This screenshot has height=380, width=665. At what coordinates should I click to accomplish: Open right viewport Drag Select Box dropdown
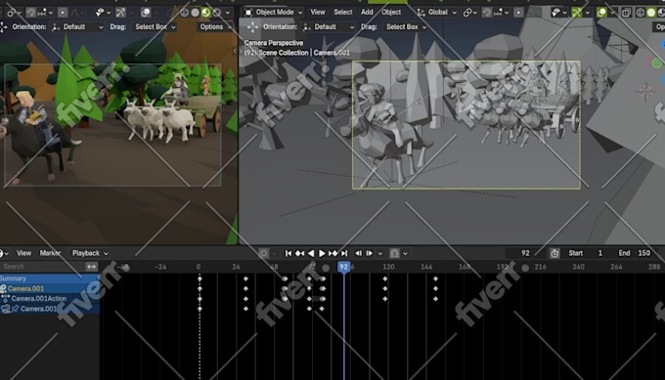(x=406, y=26)
